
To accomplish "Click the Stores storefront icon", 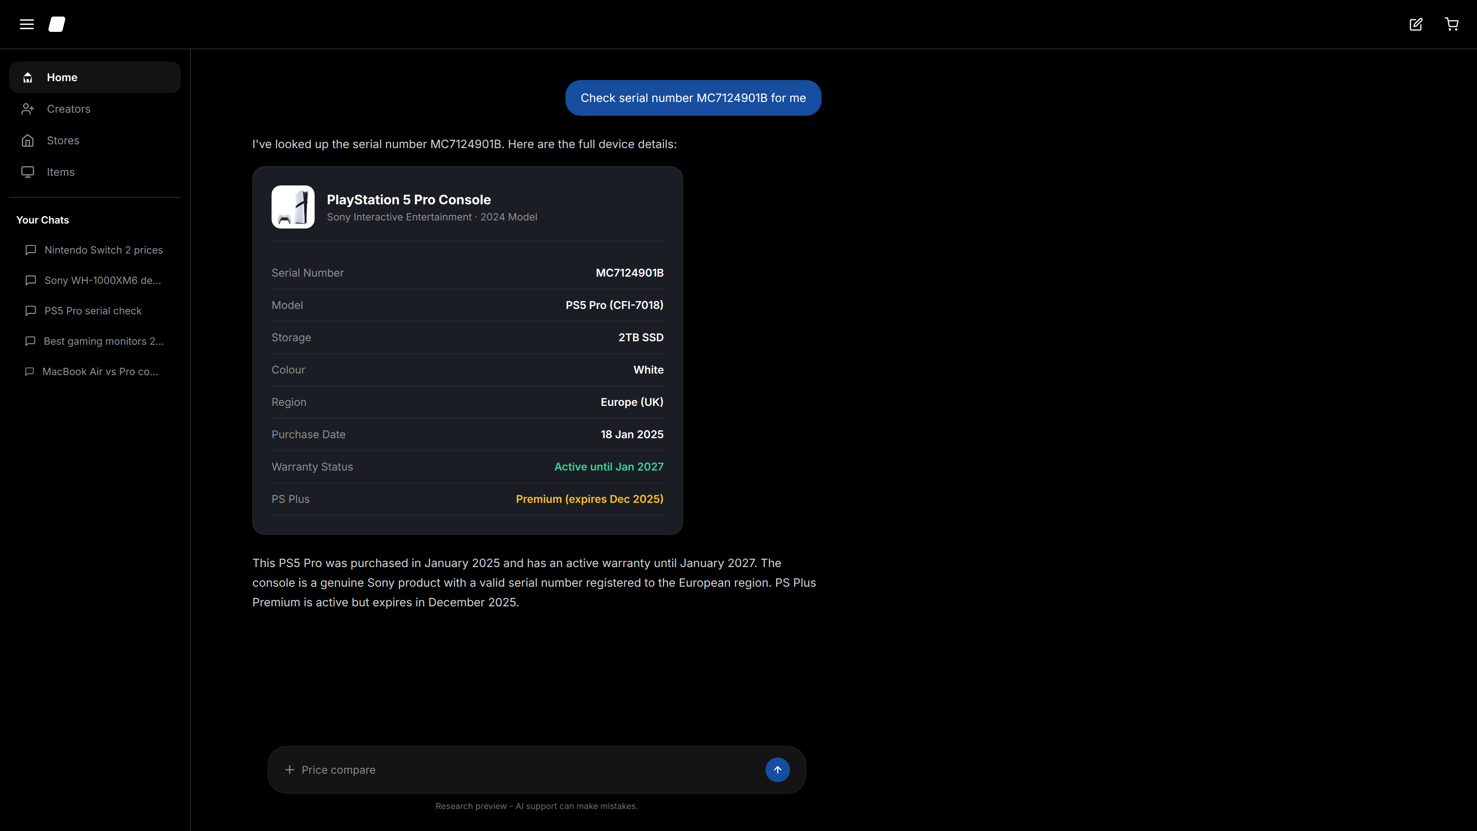I will coord(28,140).
